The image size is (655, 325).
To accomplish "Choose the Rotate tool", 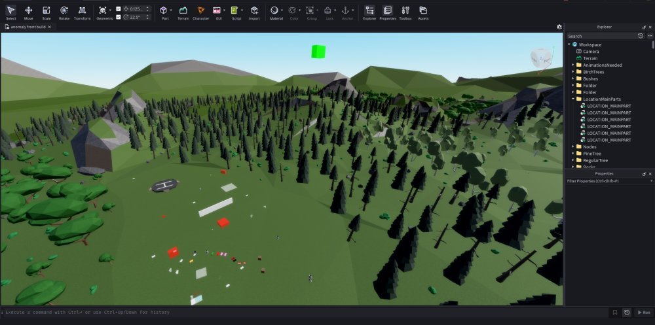I will 64,12.
